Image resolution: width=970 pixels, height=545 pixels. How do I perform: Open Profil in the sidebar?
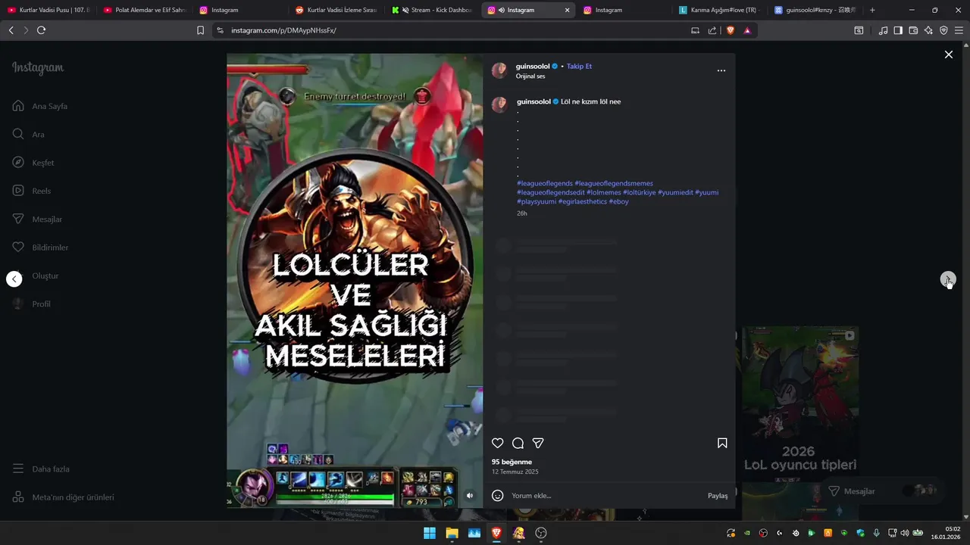point(32,304)
